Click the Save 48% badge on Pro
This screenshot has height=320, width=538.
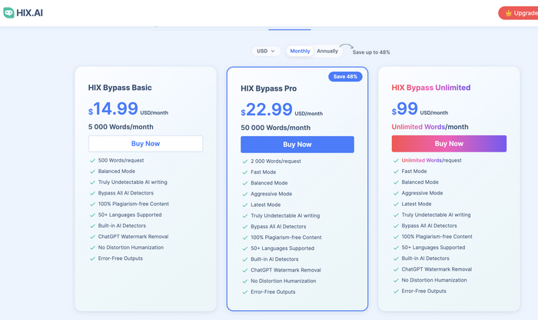point(345,77)
